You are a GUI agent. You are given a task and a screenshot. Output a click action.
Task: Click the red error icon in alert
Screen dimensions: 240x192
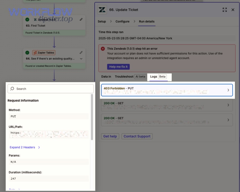tap(103, 49)
